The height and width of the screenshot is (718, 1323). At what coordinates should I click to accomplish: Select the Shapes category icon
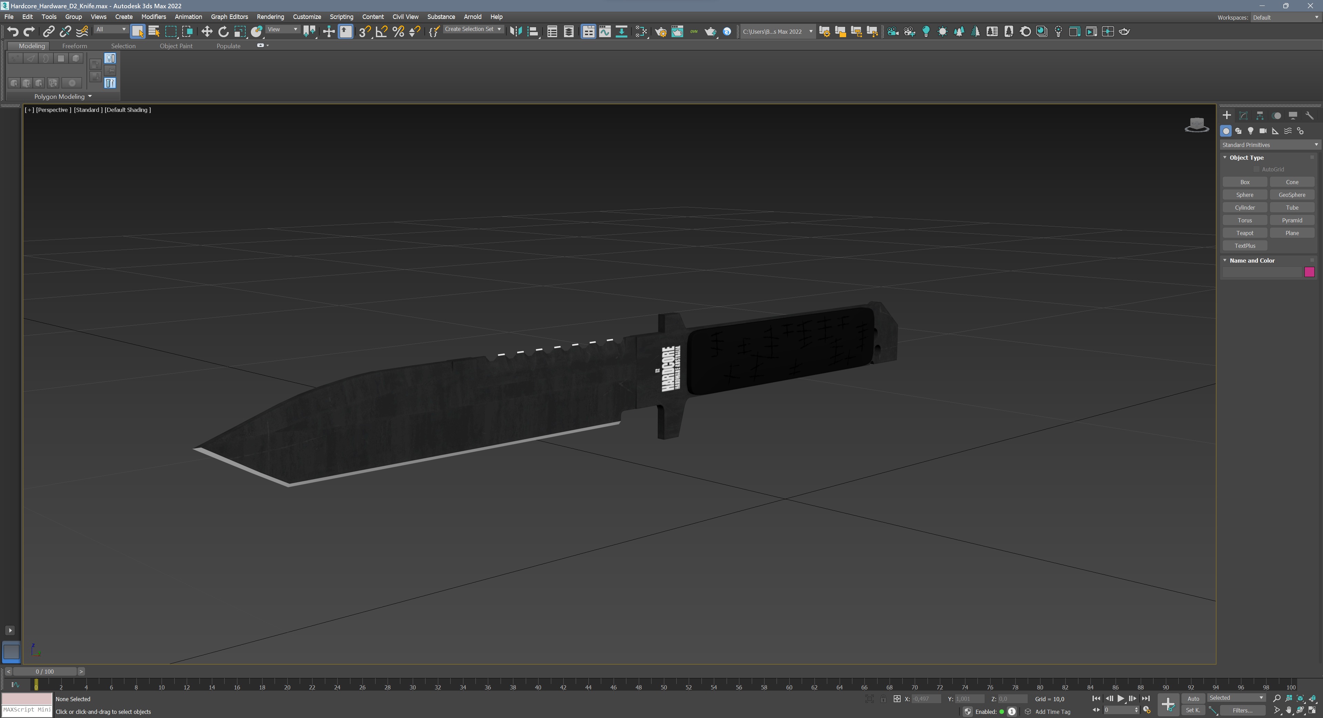pos(1239,131)
